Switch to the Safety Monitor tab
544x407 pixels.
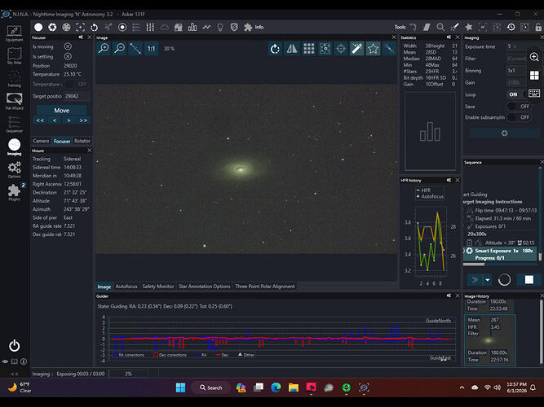tap(158, 287)
